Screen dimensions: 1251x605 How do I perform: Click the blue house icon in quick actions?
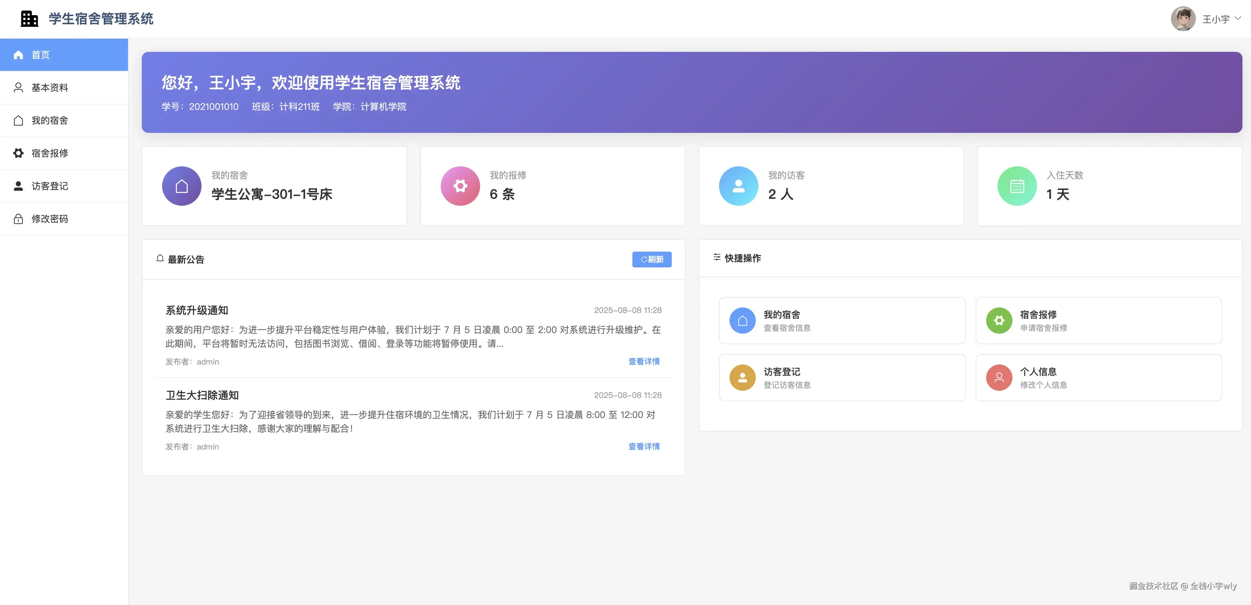click(742, 321)
